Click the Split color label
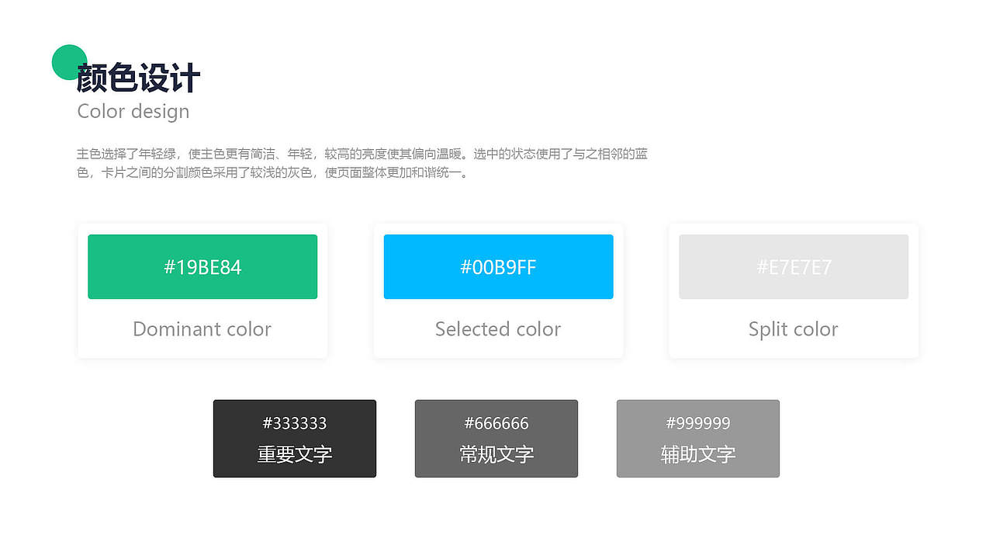This screenshot has height=559, width=993. 793,329
